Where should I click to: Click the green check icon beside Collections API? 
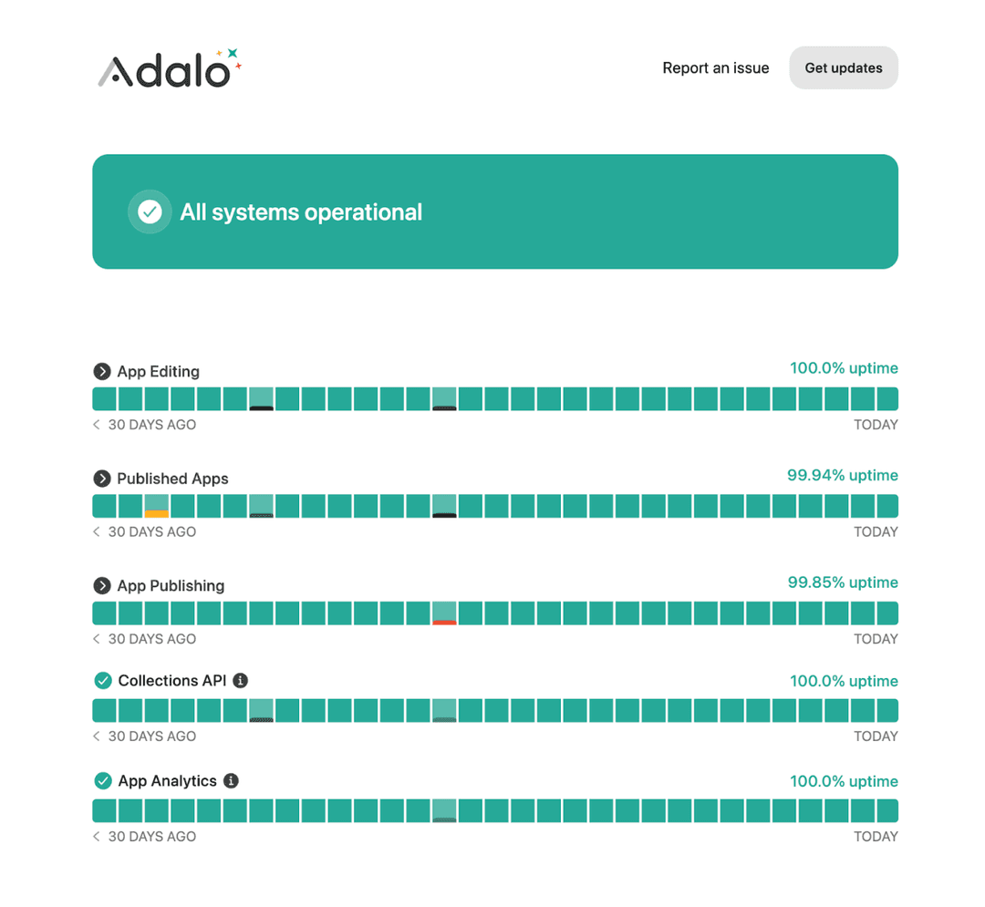pyautogui.click(x=102, y=680)
